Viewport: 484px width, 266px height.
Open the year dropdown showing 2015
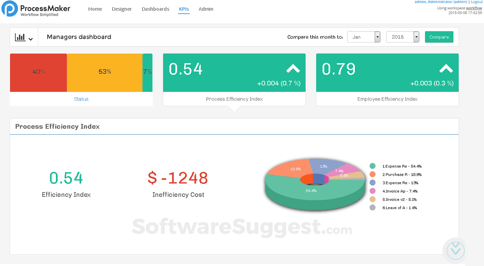click(x=403, y=37)
